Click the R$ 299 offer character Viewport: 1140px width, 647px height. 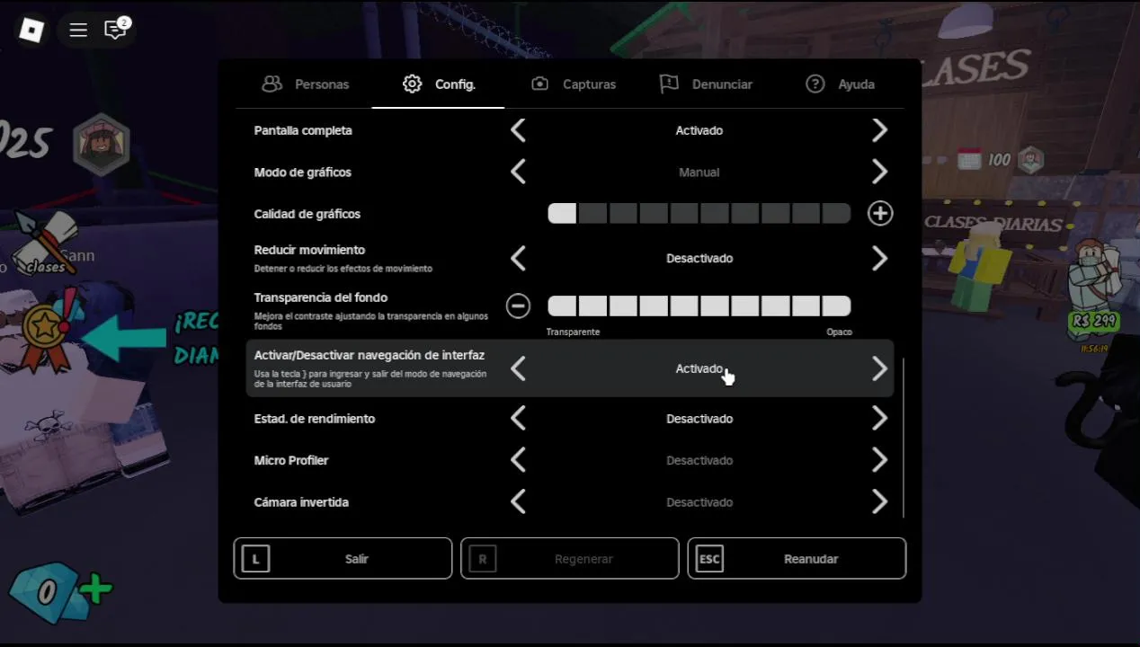pos(1093,288)
